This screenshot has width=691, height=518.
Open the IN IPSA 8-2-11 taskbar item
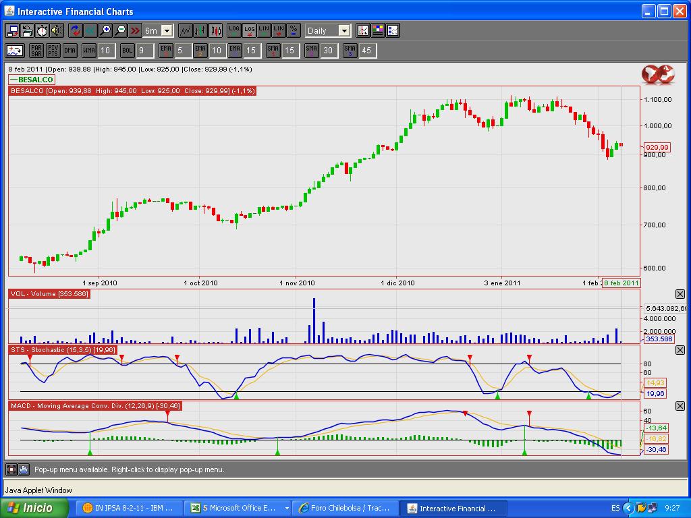pyautogui.click(x=128, y=509)
